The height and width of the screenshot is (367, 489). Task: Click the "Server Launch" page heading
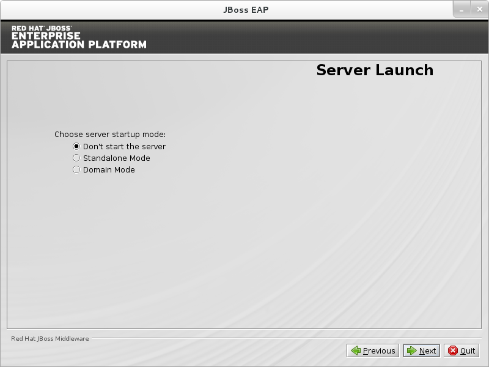coord(374,70)
